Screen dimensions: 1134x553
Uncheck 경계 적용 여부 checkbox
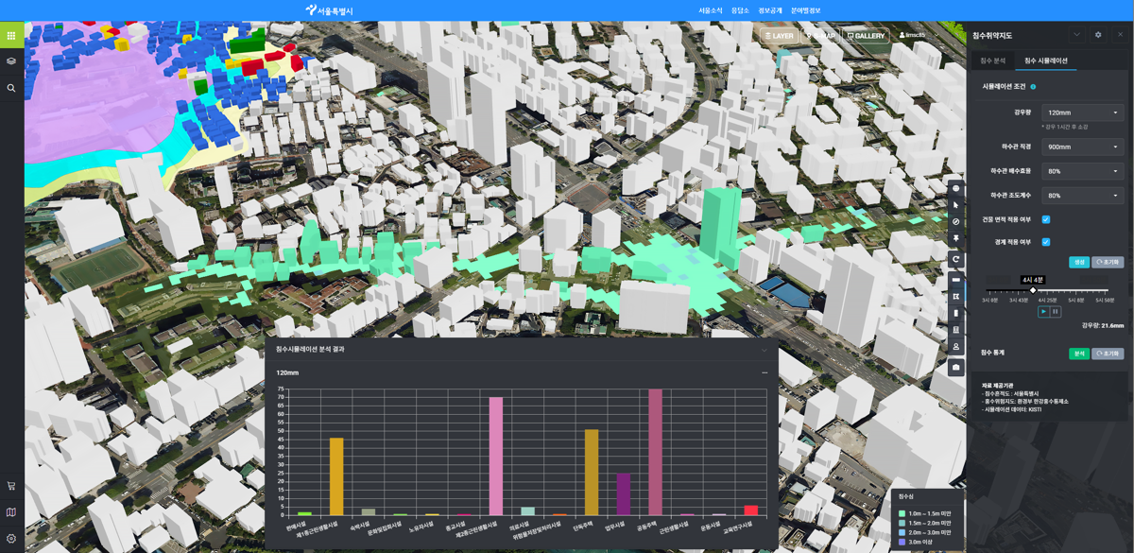coord(1045,242)
